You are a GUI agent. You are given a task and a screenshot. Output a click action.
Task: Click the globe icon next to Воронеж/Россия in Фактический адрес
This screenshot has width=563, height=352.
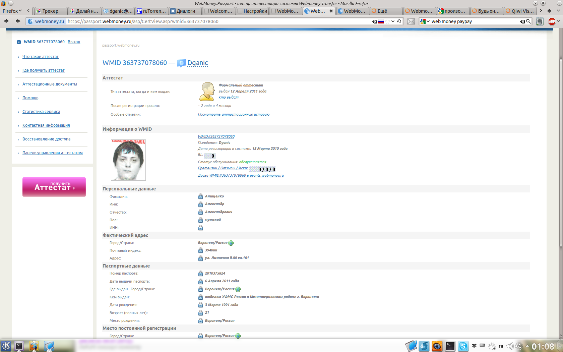(x=231, y=243)
